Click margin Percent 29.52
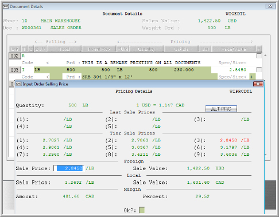279x217 pixels. pos(202,196)
